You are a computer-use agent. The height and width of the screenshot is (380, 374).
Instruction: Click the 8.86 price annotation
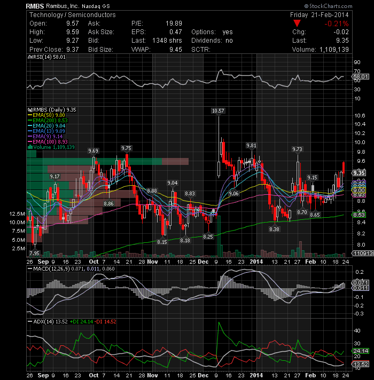108,203
